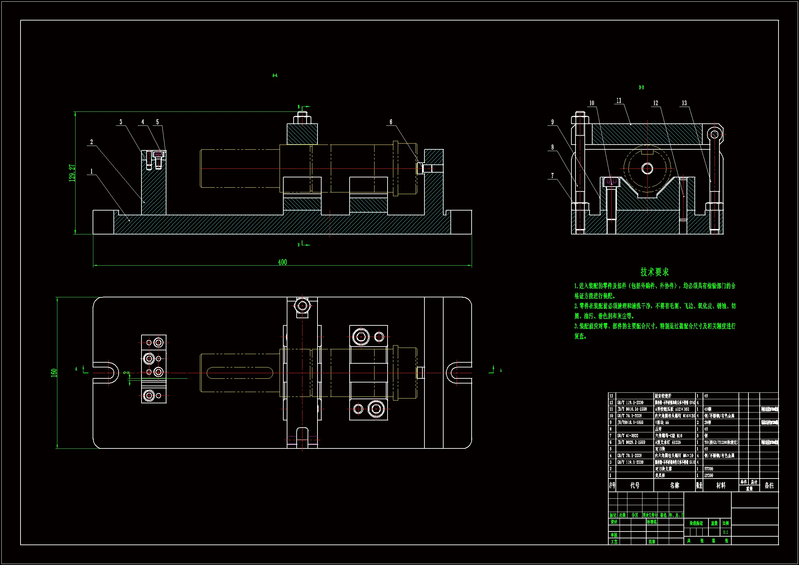Click the 160 width dimension text

(x=54, y=373)
